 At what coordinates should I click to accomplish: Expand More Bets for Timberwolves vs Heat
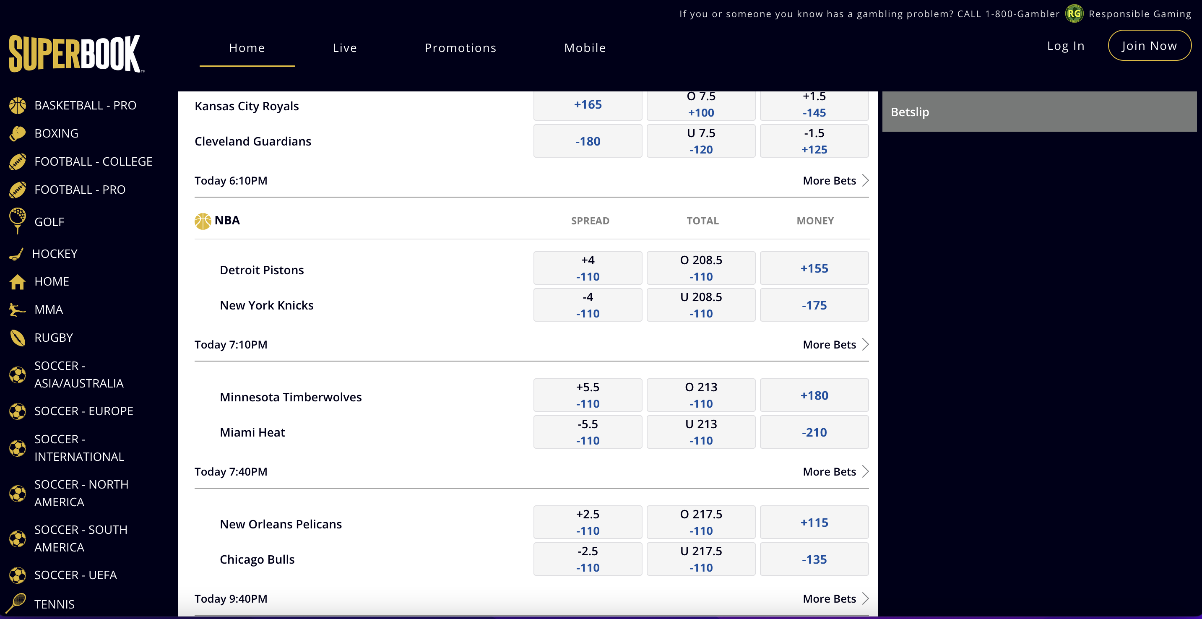coord(836,472)
